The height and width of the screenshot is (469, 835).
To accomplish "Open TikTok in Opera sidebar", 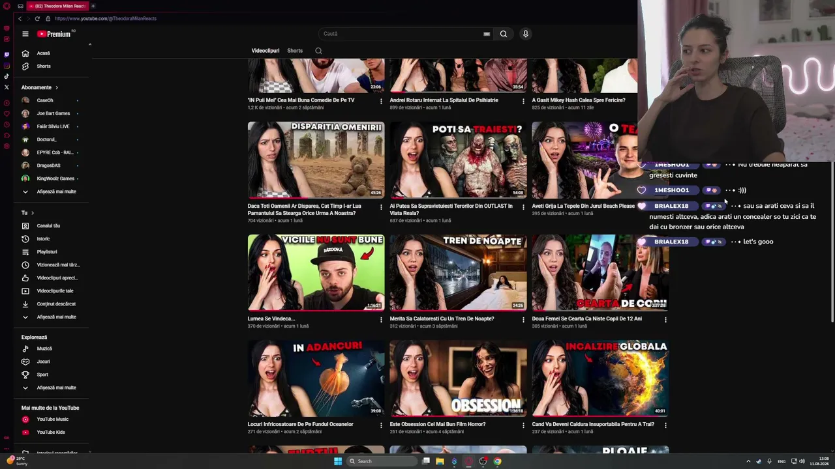I will point(7,76).
